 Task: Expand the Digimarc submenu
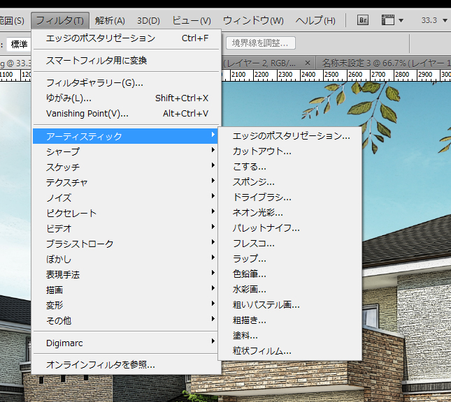[x=66, y=342]
